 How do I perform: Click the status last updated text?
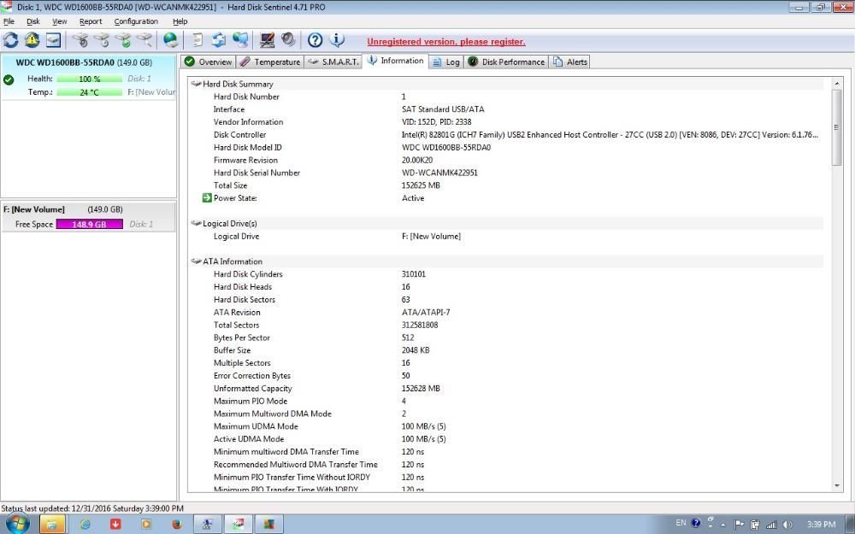92,508
